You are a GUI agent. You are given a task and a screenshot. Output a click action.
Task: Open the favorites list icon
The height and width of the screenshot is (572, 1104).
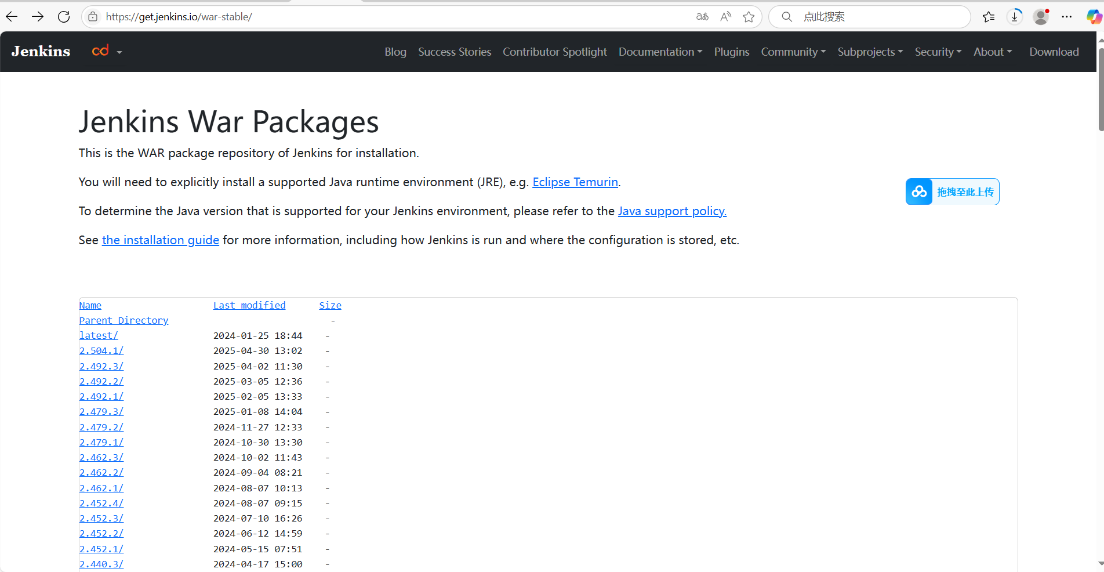point(989,17)
